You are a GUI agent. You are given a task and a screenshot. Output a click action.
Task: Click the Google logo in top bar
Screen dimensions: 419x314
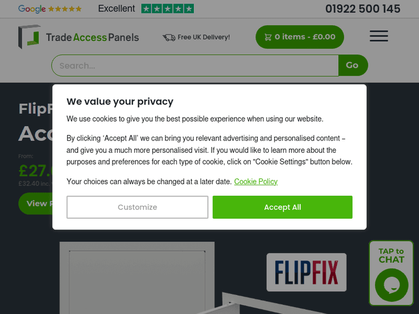32,9
